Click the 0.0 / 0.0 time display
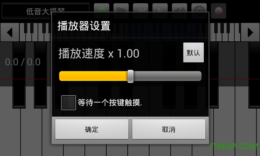260x156 pixels. pyautogui.click(x=23, y=62)
